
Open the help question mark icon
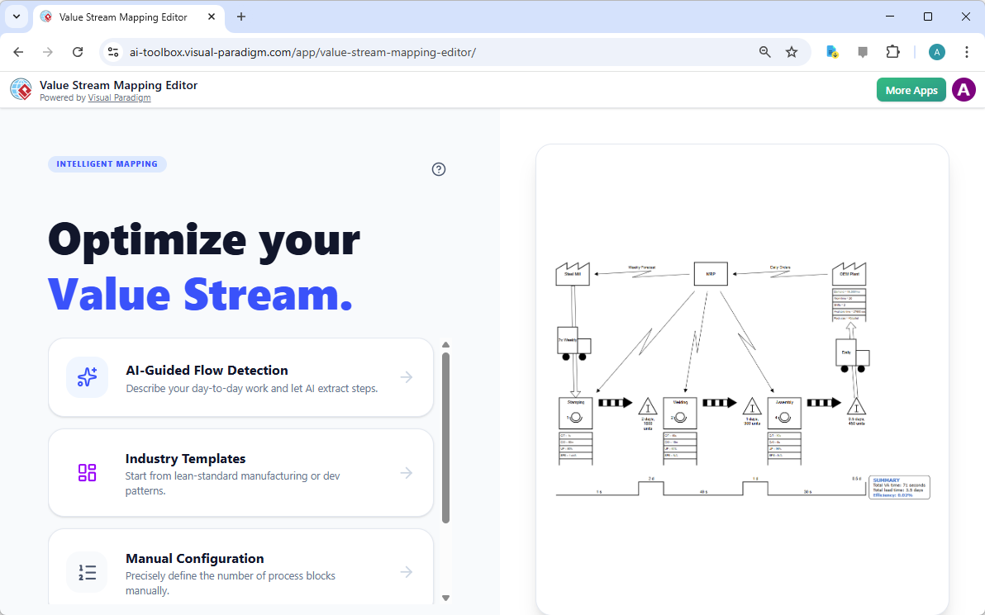click(x=438, y=169)
